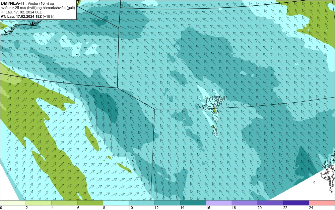
Task: Click the "VT: Lau. 17.02.2024 18Z (+18 h)" line
Action: click(x=27, y=16)
